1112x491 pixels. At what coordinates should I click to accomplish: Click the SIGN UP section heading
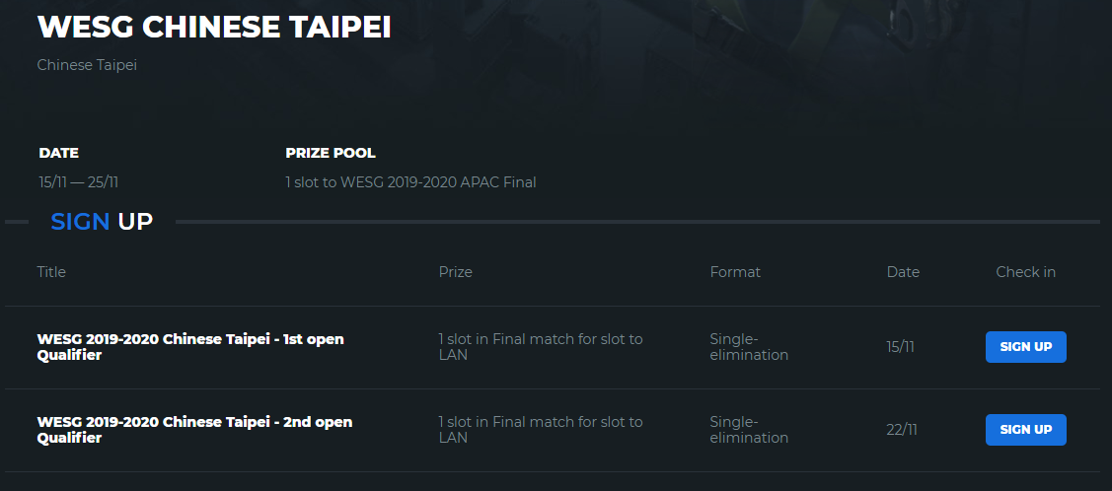coord(102,222)
